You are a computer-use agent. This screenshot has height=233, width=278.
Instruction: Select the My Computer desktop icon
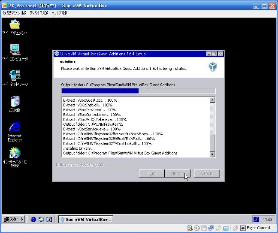[x=15, y=53]
